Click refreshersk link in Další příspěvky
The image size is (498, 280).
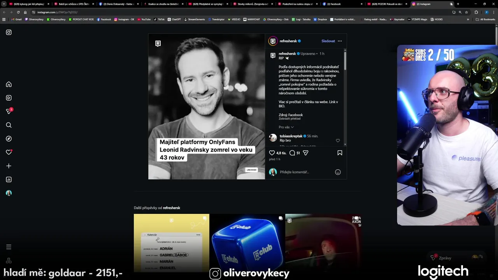pos(172,208)
